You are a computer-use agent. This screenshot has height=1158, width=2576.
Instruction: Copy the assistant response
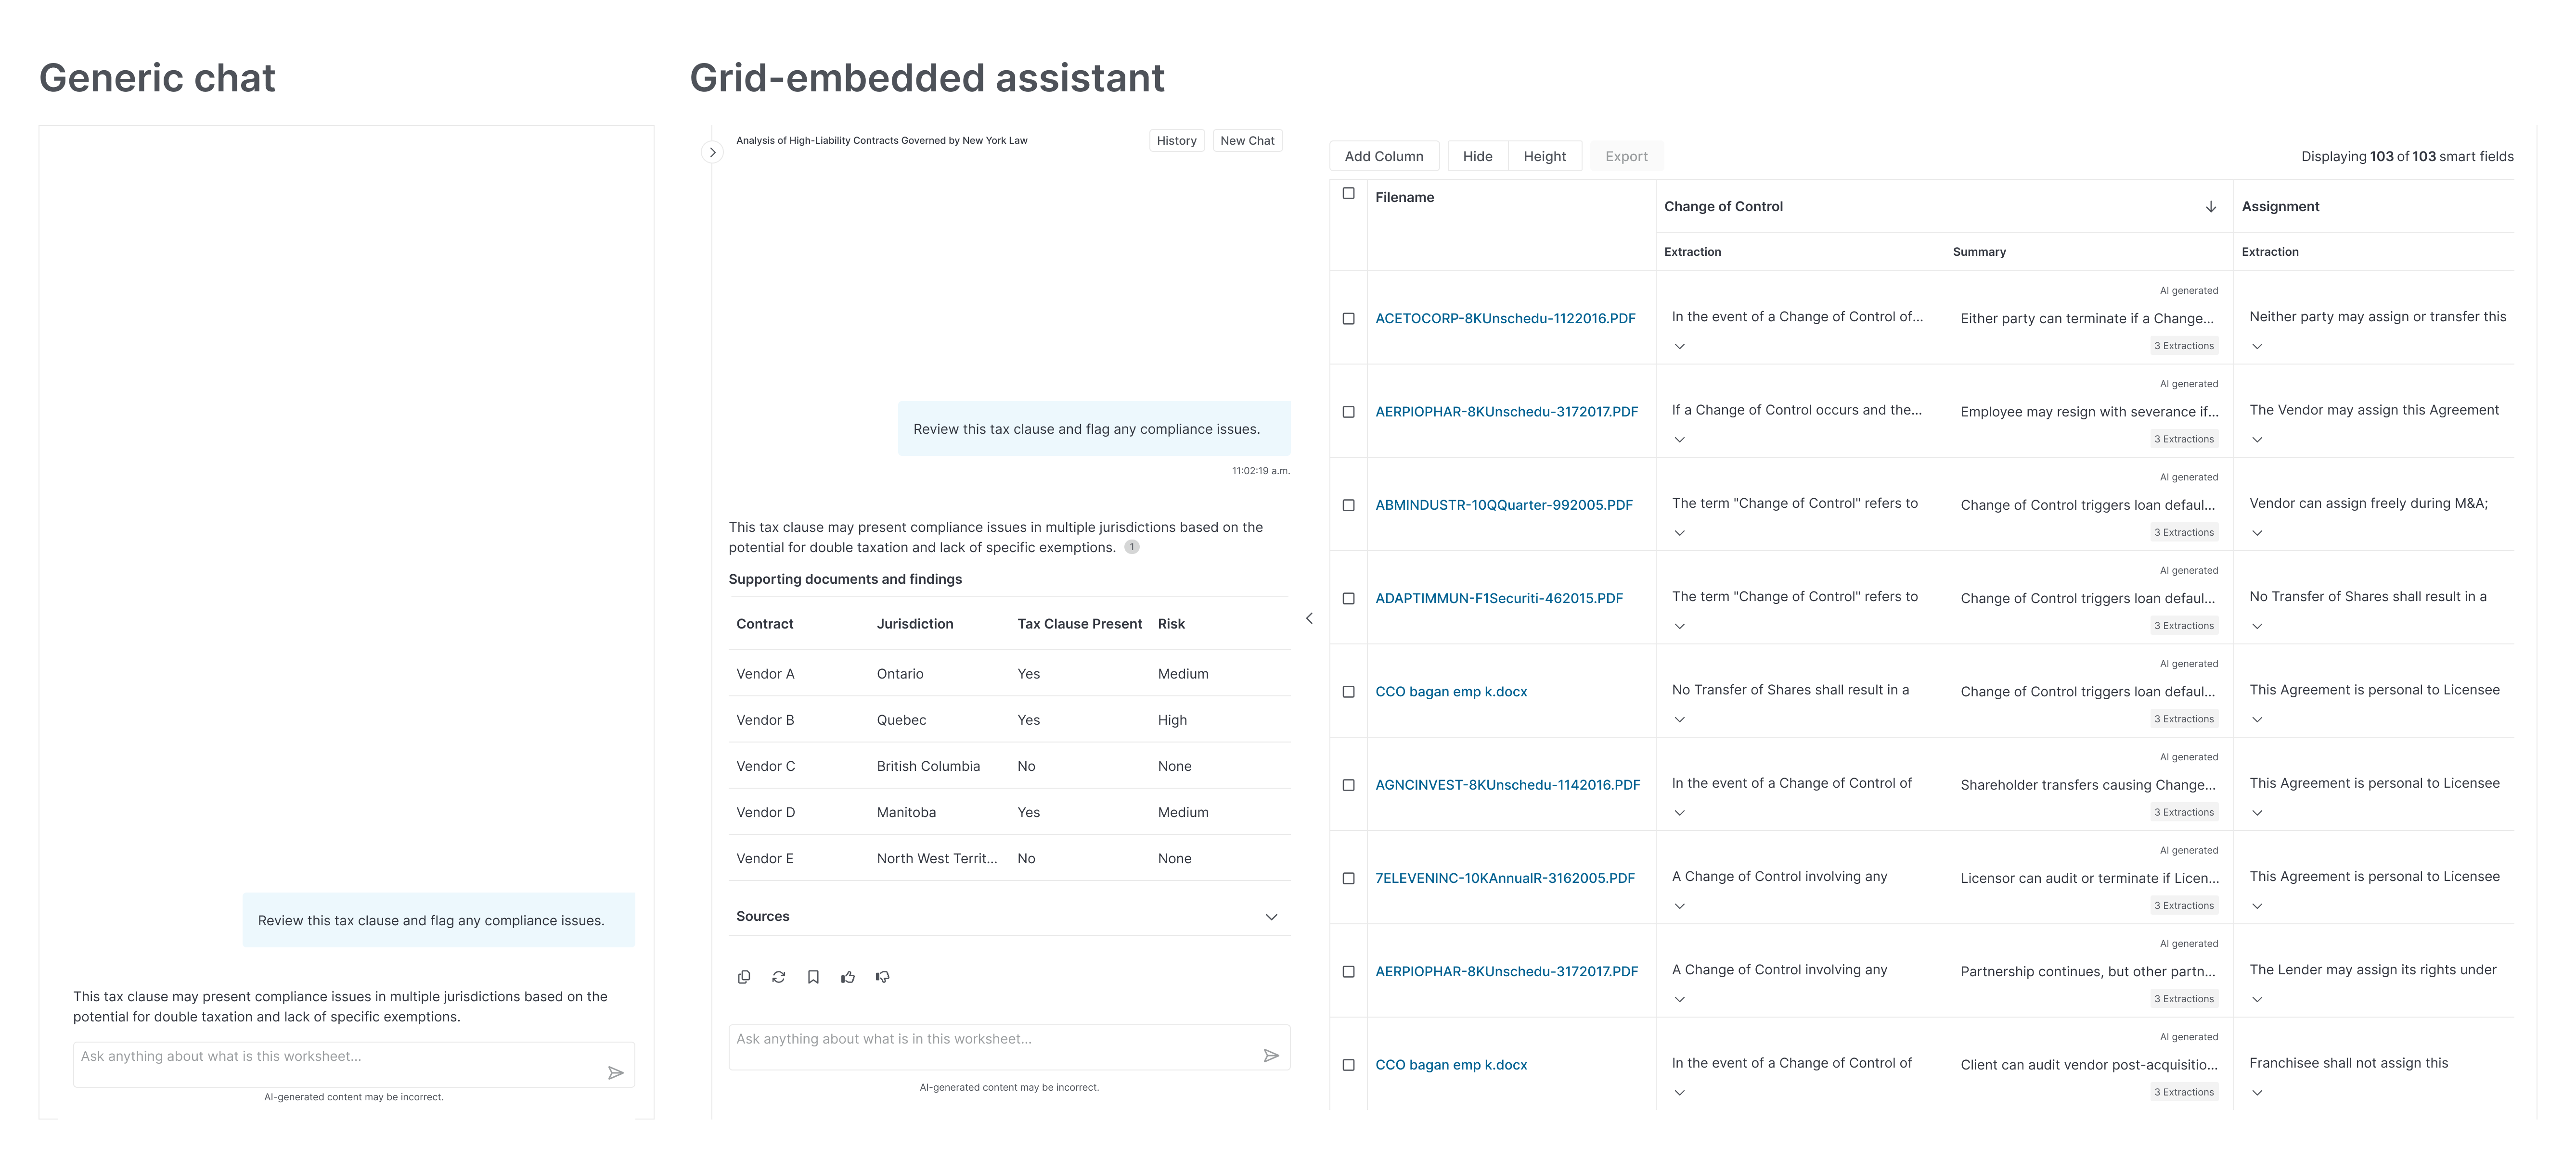[743, 977]
